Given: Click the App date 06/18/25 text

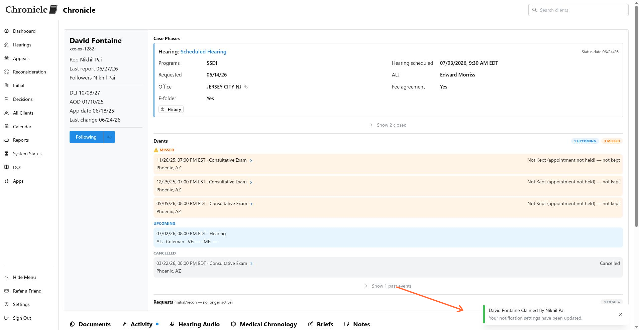Looking at the screenshot, I should pos(92,111).
